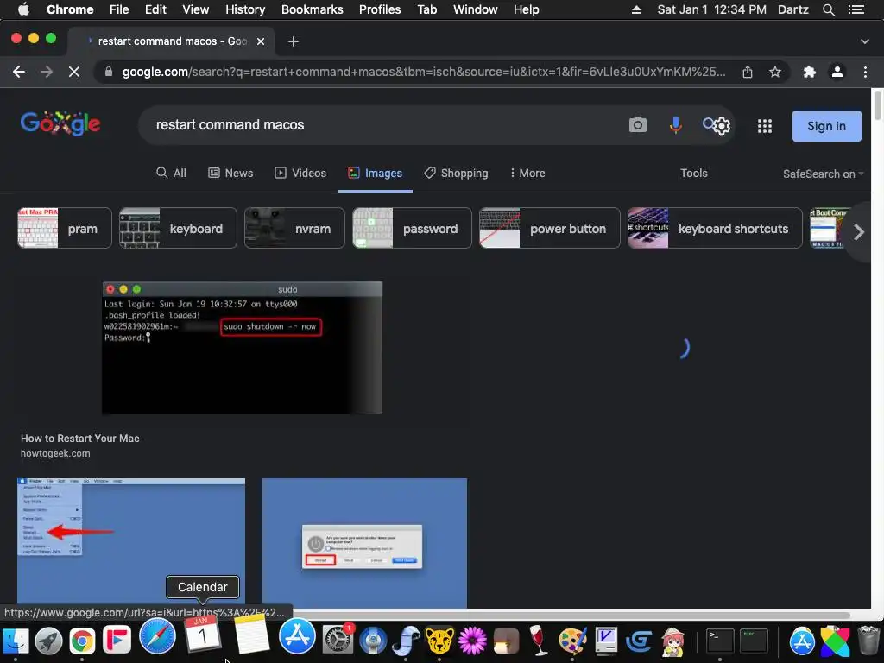This screenshot has height=663, width=884.
Task: Open Google quick settings gear
Action: (x=723, y=126)
